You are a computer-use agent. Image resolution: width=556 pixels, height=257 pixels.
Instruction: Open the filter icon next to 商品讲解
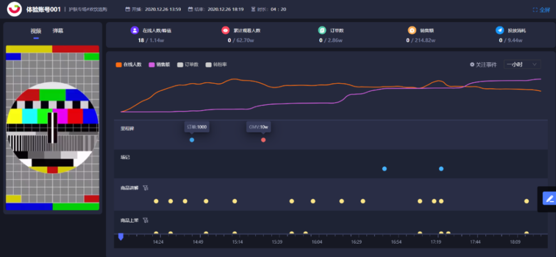[145, 188]
